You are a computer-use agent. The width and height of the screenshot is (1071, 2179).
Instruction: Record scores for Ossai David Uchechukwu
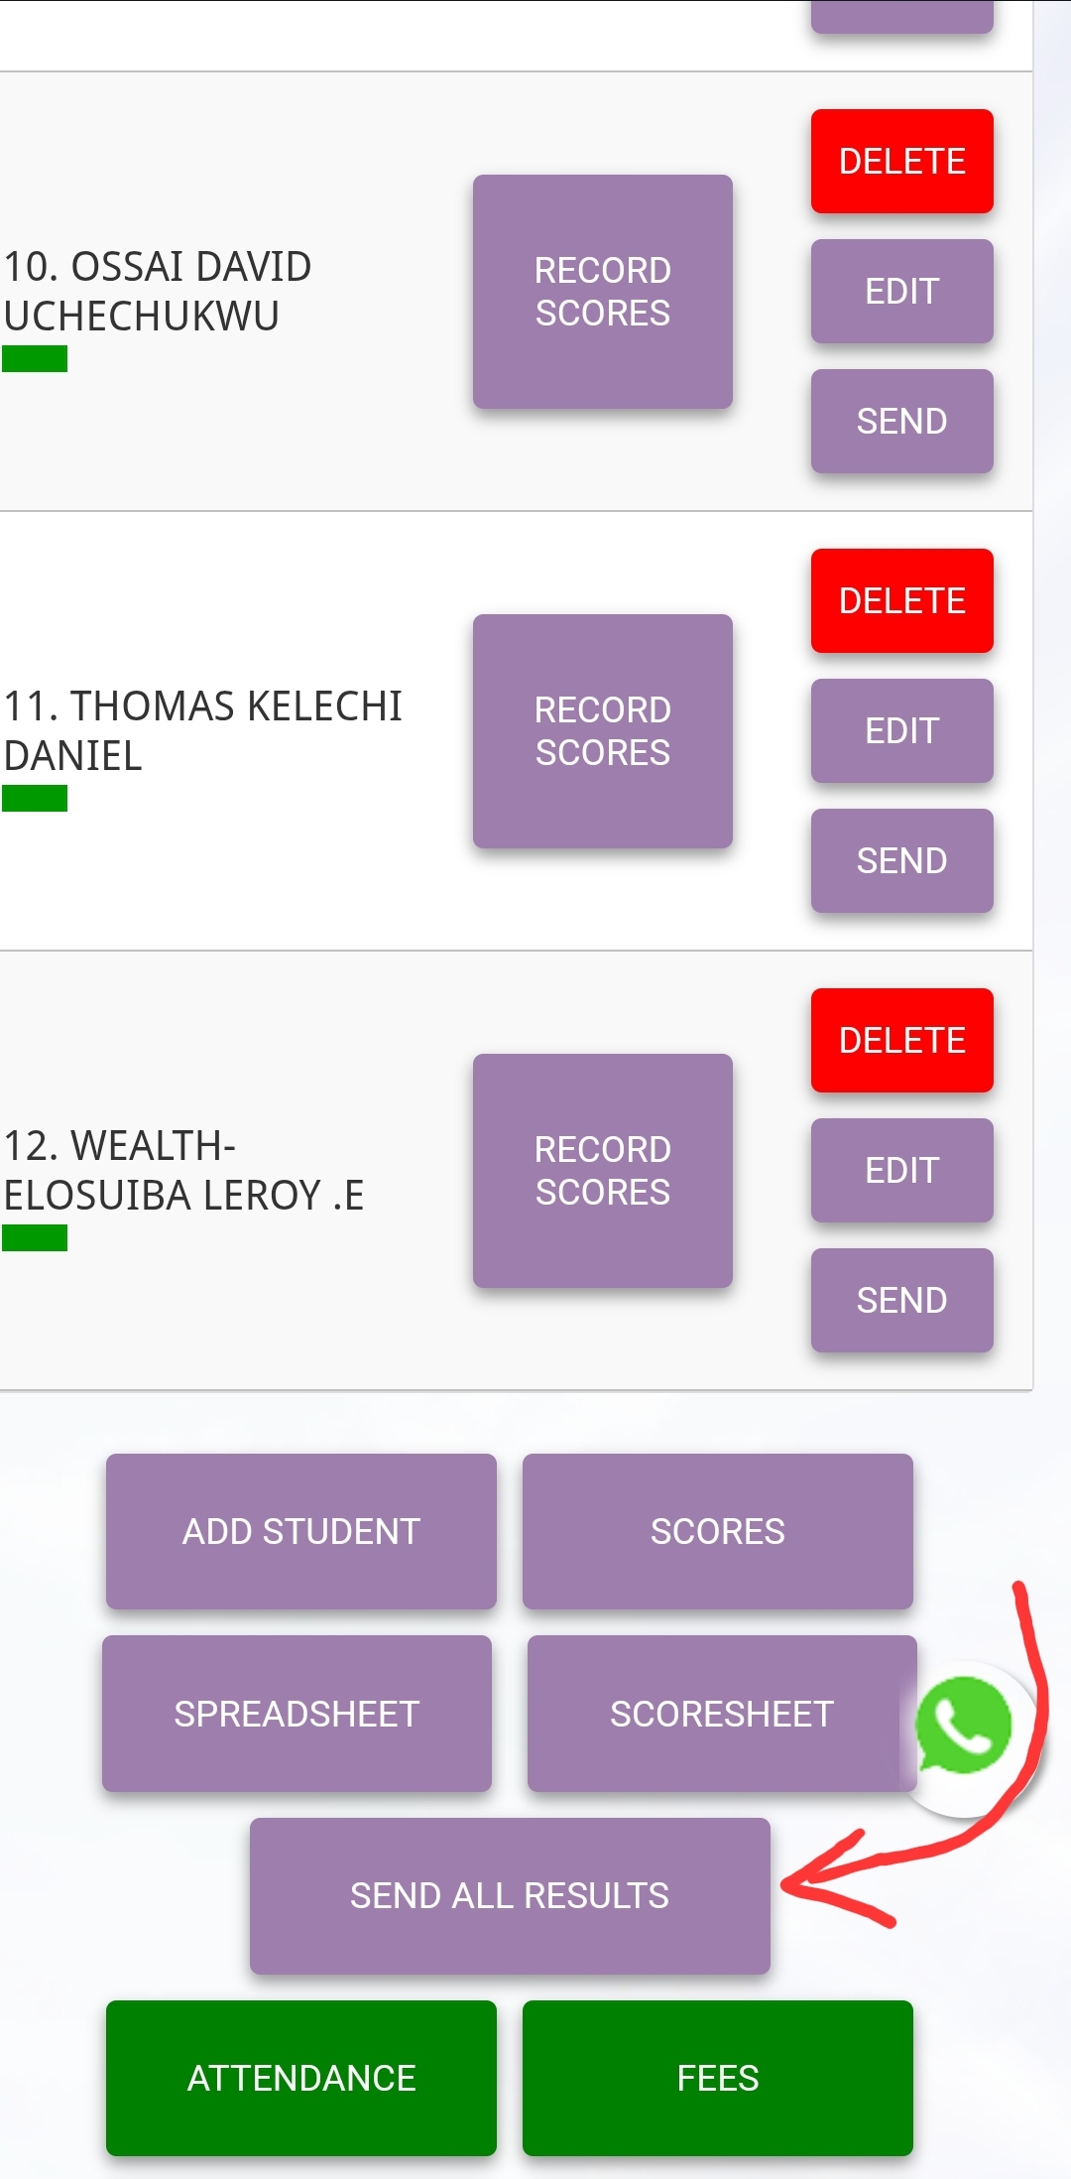point(602,292)
